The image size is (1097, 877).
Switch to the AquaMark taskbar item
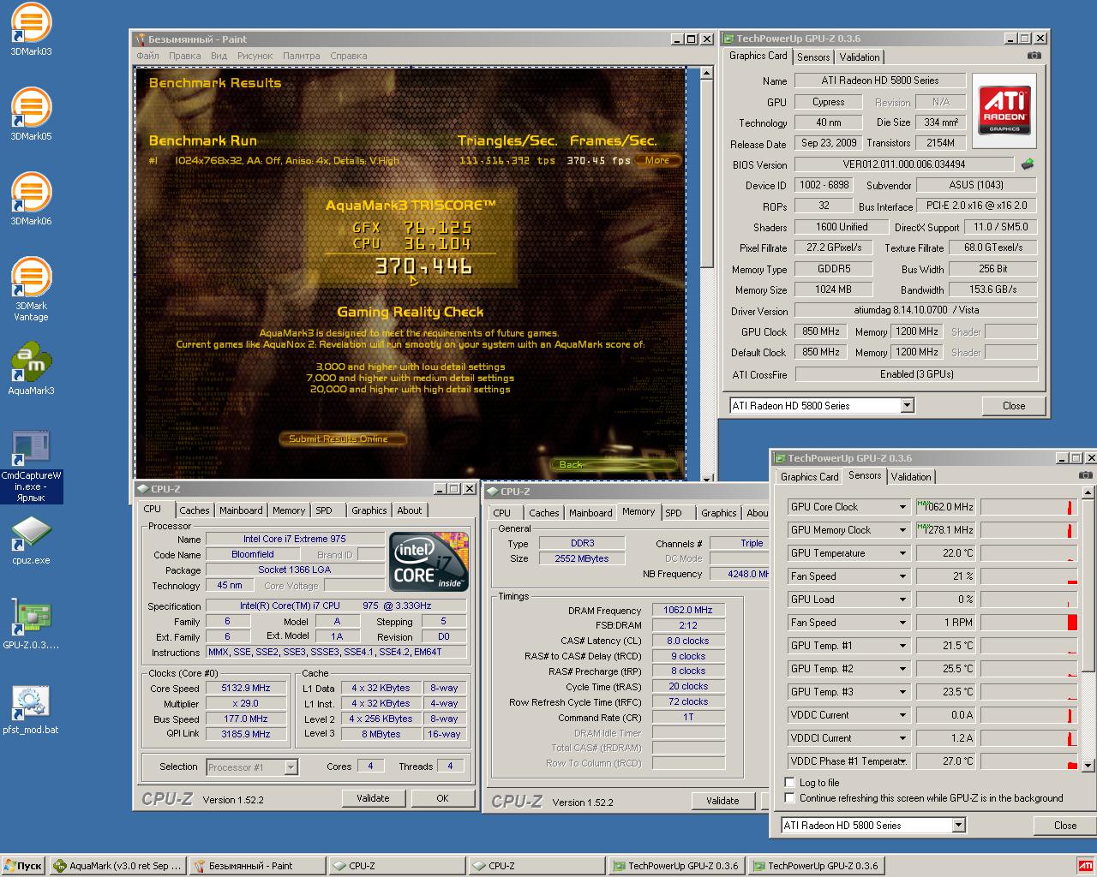coord(117,865)
